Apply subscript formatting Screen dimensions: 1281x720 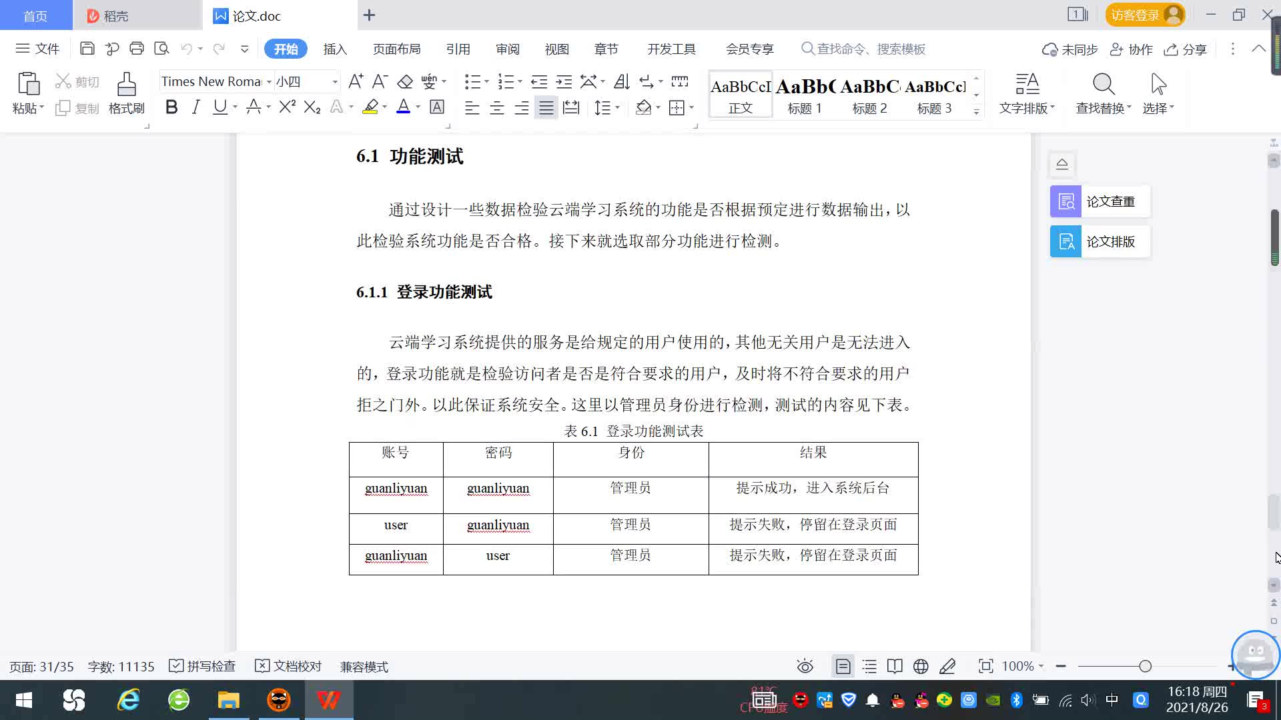[x=312, y=107]
